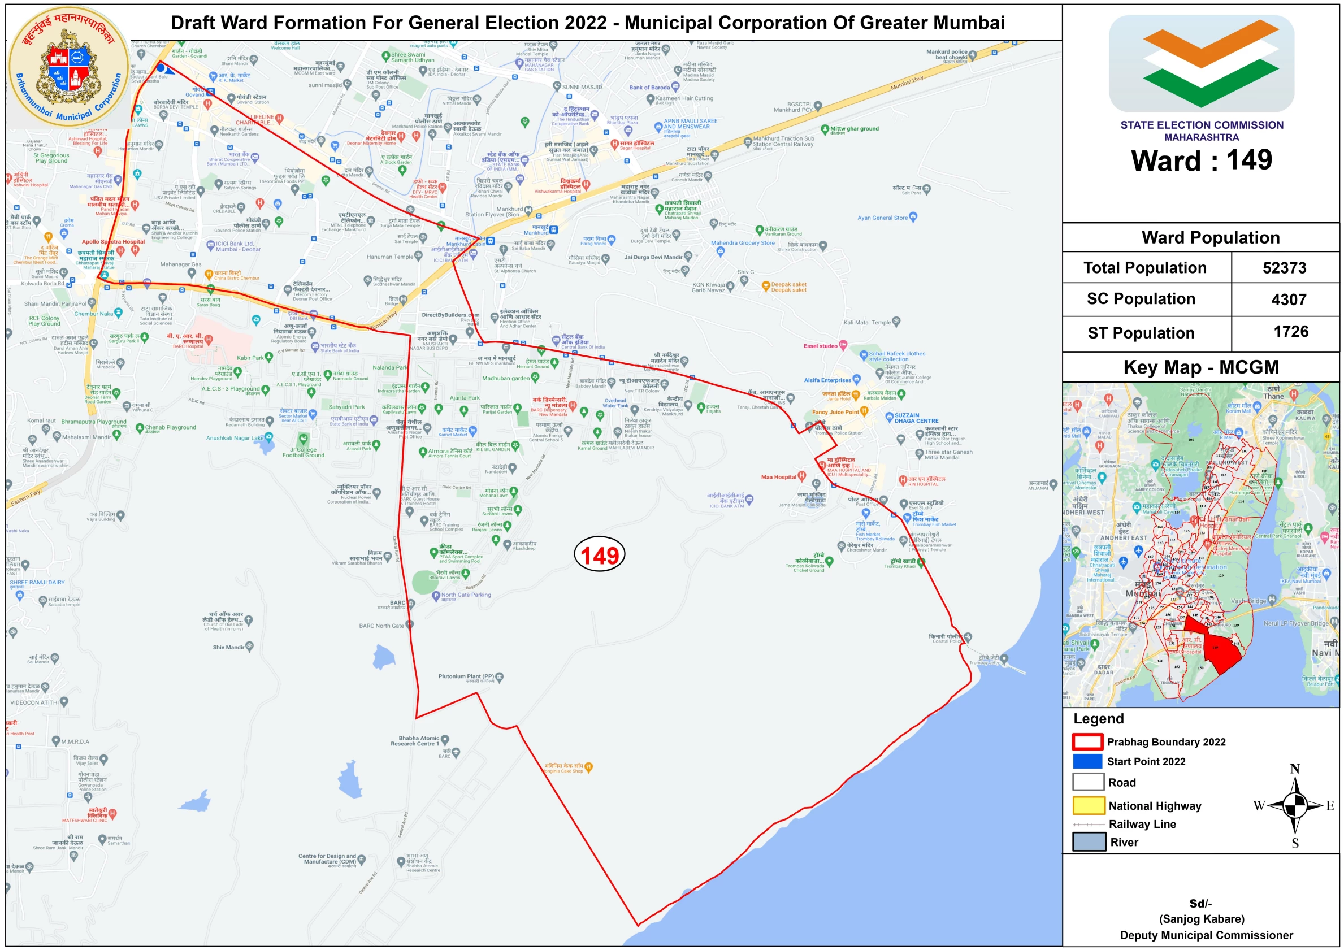The width and height of the screenshot is (1344, 950).
Task: Click the Sanjog Kabare signature text
Action: [1201, 919]
